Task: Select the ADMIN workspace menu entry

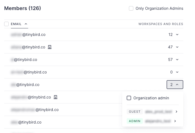Action: [x=152, y=121]
